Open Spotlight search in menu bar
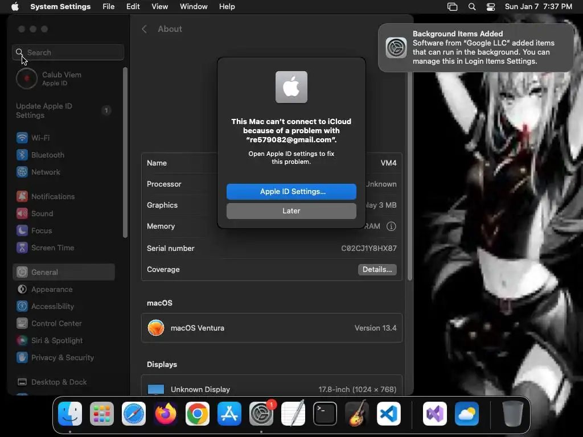Image resolution: width=583 pixels, height=437 pixels. (x=472, y=7)
